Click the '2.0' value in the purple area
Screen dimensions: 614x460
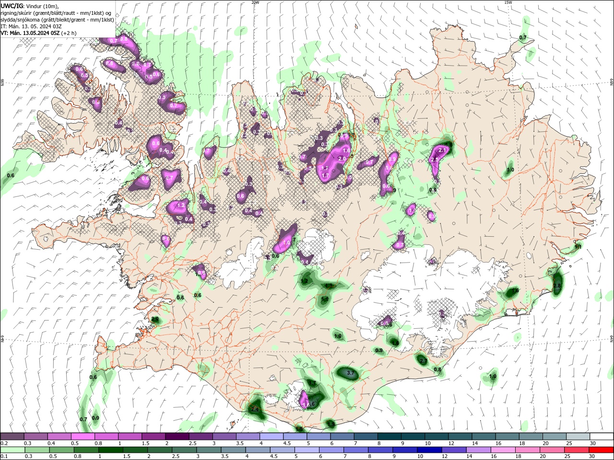coord(342,159)
